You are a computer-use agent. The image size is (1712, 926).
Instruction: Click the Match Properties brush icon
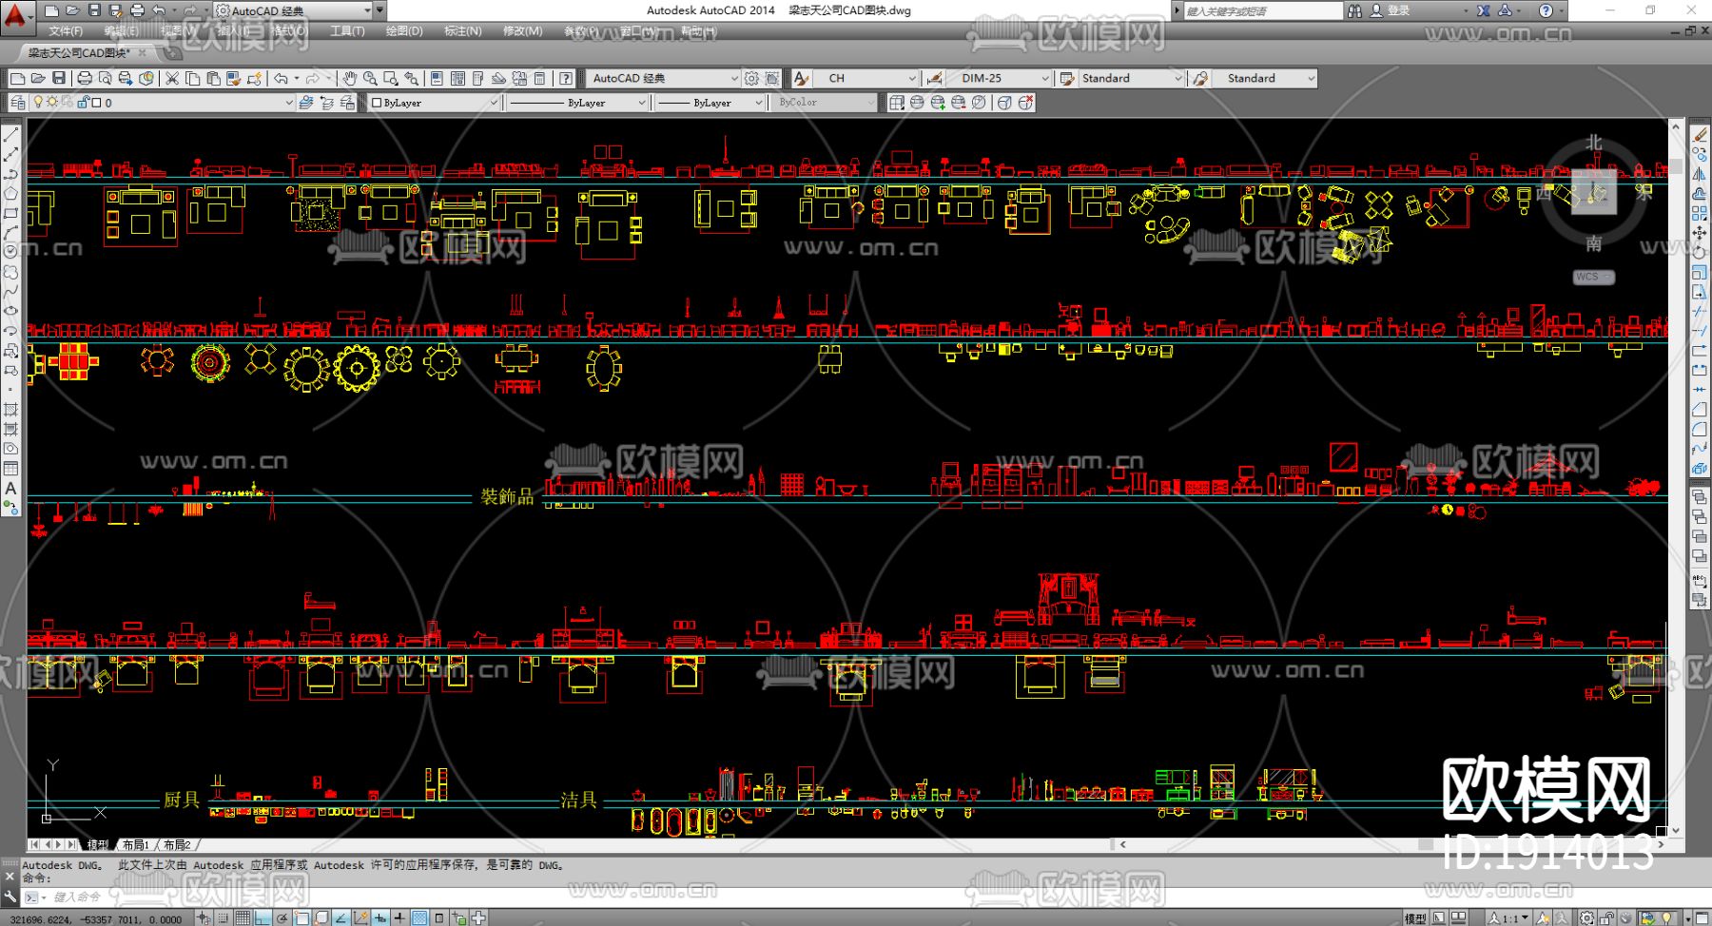(x=235, y=79)
